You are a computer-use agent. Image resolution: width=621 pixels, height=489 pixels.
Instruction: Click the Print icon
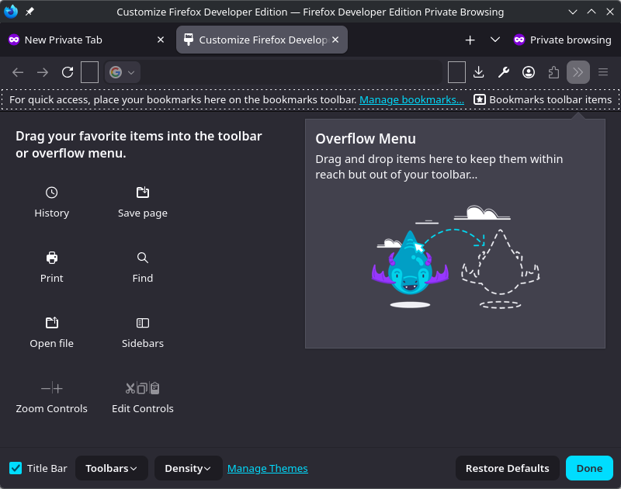coord(51,258)
